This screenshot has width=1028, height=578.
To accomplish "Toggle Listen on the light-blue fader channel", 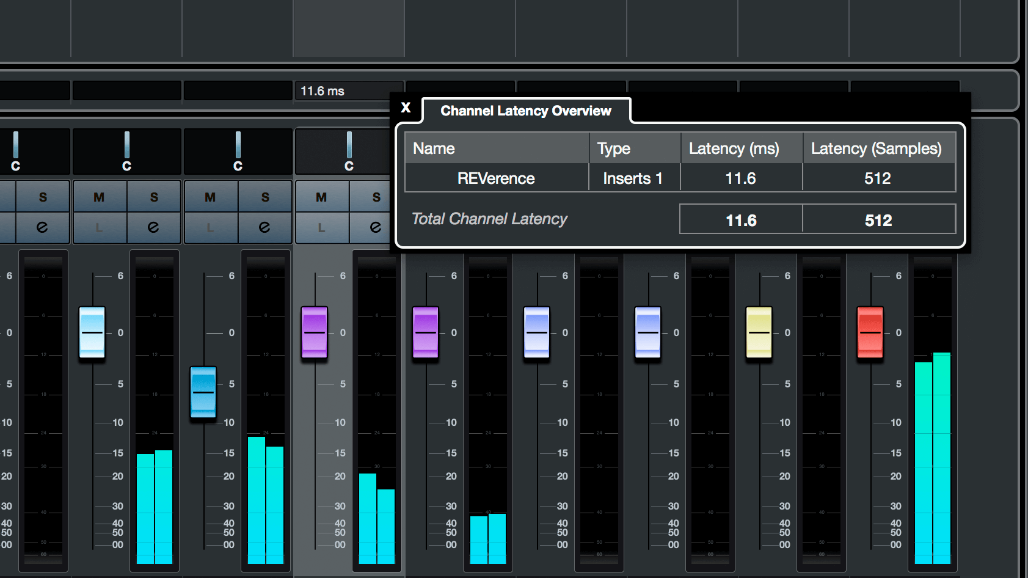I will click(99, 227).
